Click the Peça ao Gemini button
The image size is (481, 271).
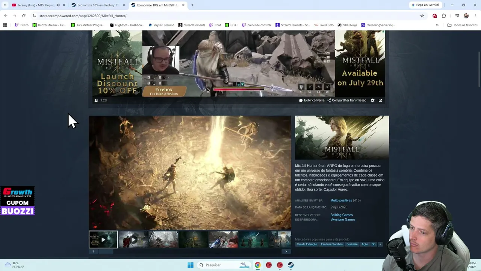(425, 5)
